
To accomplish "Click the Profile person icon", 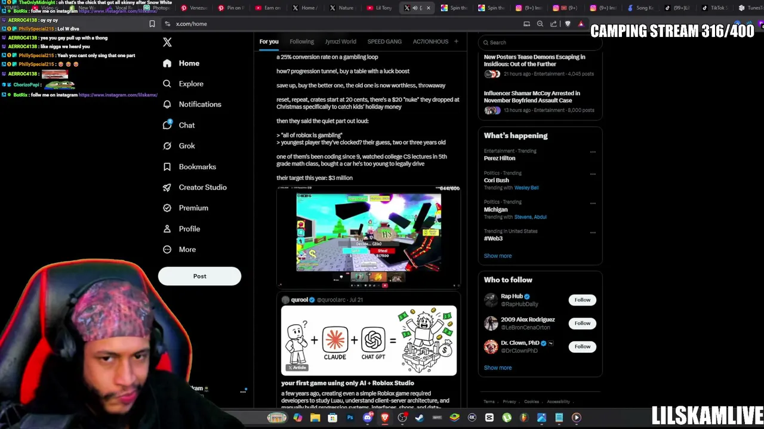I will (167, 229).
